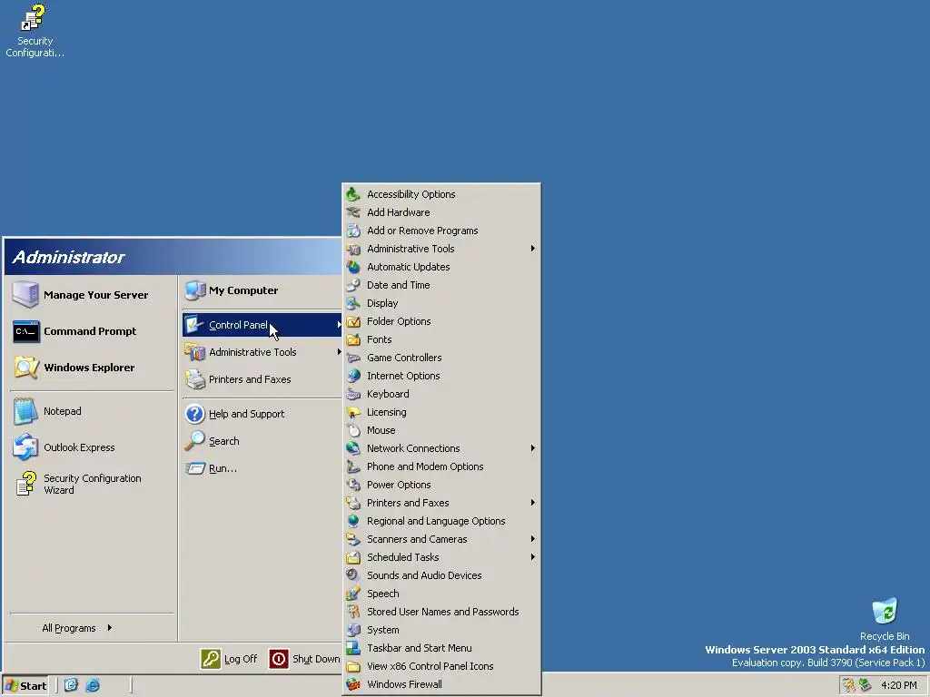Image resolution: width=930 pixels, height=697 pixels.
Task: Open the Run... dialog item
Action: coord(262,468)
